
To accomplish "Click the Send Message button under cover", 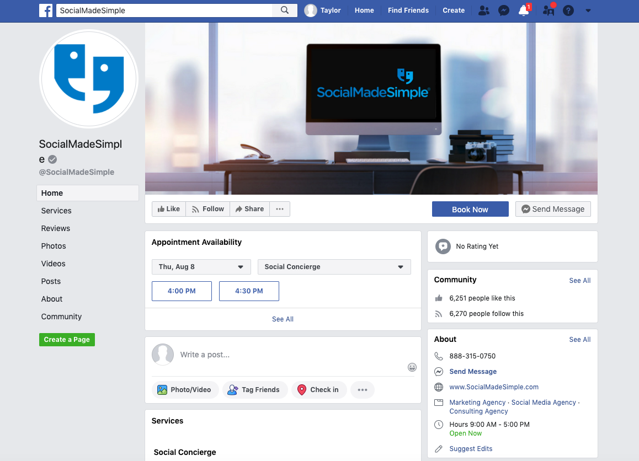I will click(x=553, y=209).
